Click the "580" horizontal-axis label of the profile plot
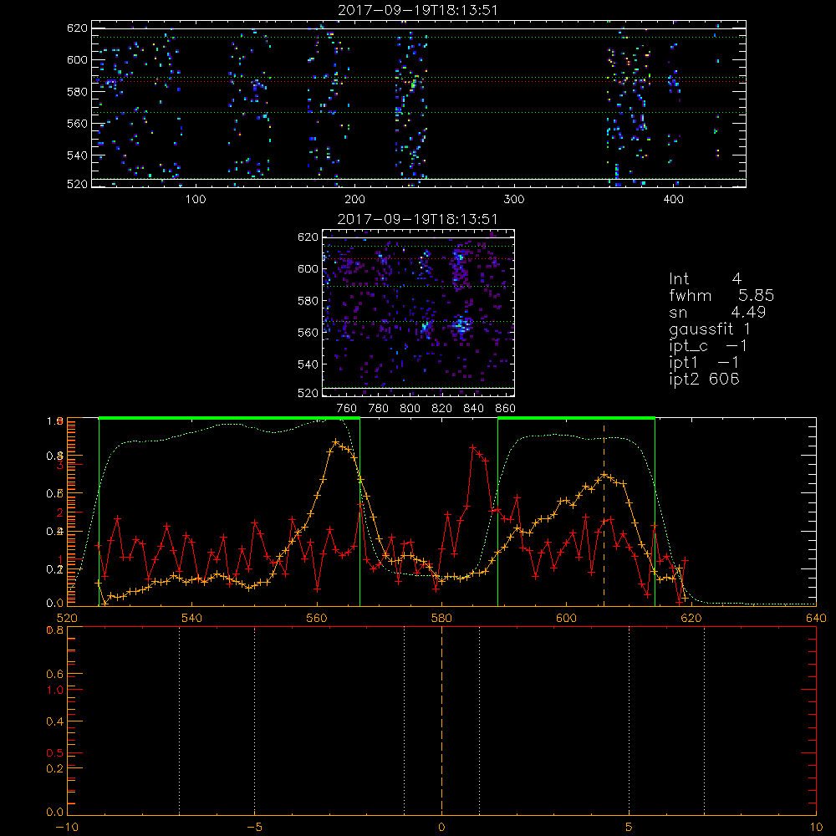Screen dimensions: 836x836 (x=441, y=618)
